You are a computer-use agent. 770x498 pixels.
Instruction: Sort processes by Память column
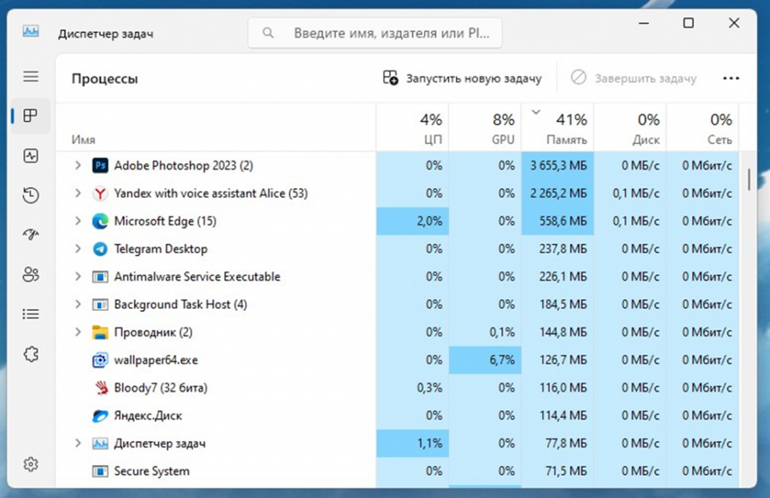click(557, 129)
